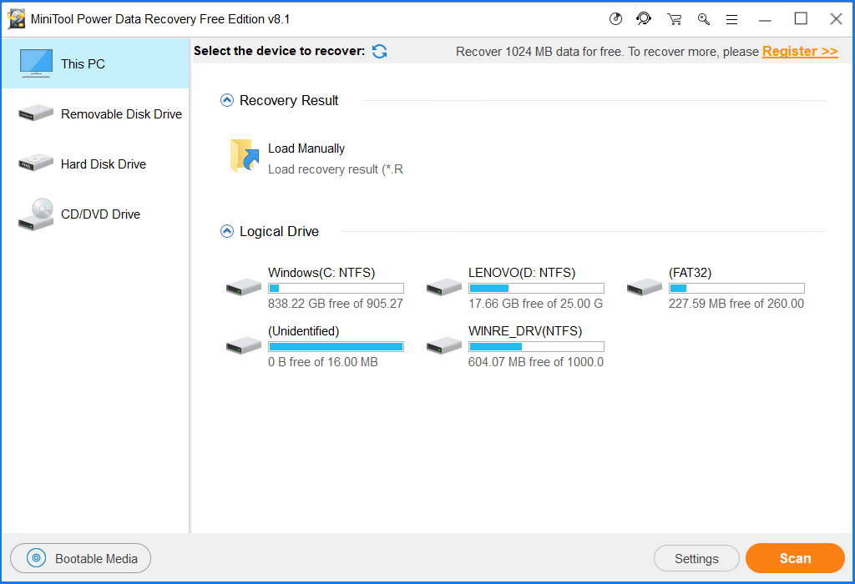Open customer support headset icon
Image resolution: width=855 pixels, height=584 pixels.
click(x=644, y=19)
